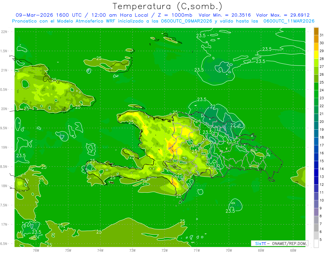Click the legend value 15
Image resolution: width=329 pixels, height=254 pixels.
point(322,161)
